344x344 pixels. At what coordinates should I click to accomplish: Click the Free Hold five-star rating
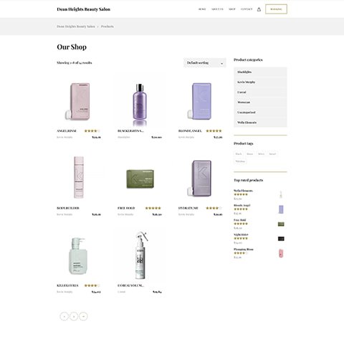tap(153, 208)
